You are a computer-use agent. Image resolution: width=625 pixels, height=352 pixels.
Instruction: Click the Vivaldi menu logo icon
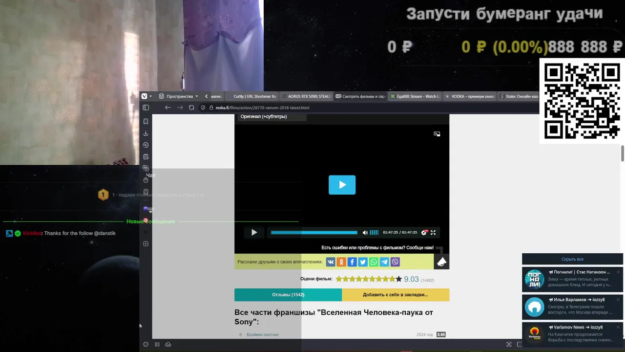[x=144, y=96]
